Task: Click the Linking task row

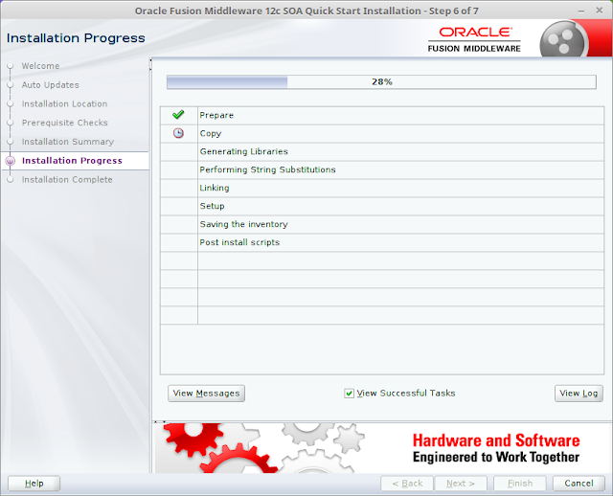Action: (382, 188)
